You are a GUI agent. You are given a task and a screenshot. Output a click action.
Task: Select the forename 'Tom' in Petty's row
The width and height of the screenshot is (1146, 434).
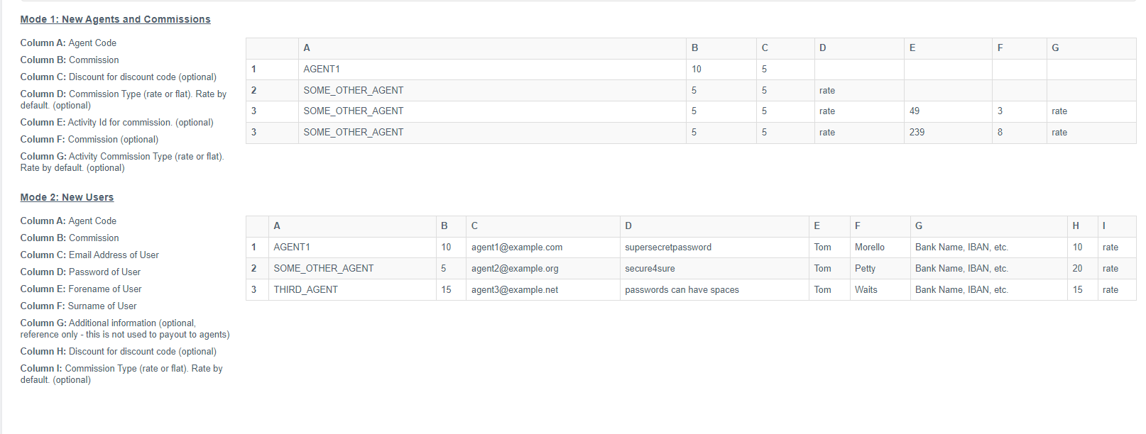pyautogui.click(x=822, y=269)
